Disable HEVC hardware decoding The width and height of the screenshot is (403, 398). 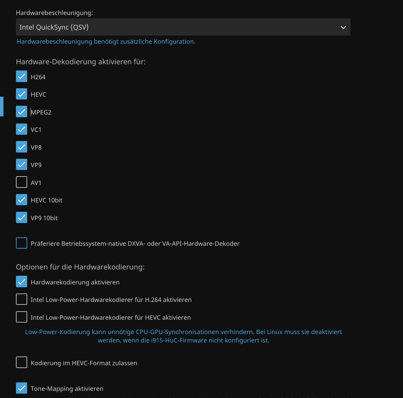point(22,94)
